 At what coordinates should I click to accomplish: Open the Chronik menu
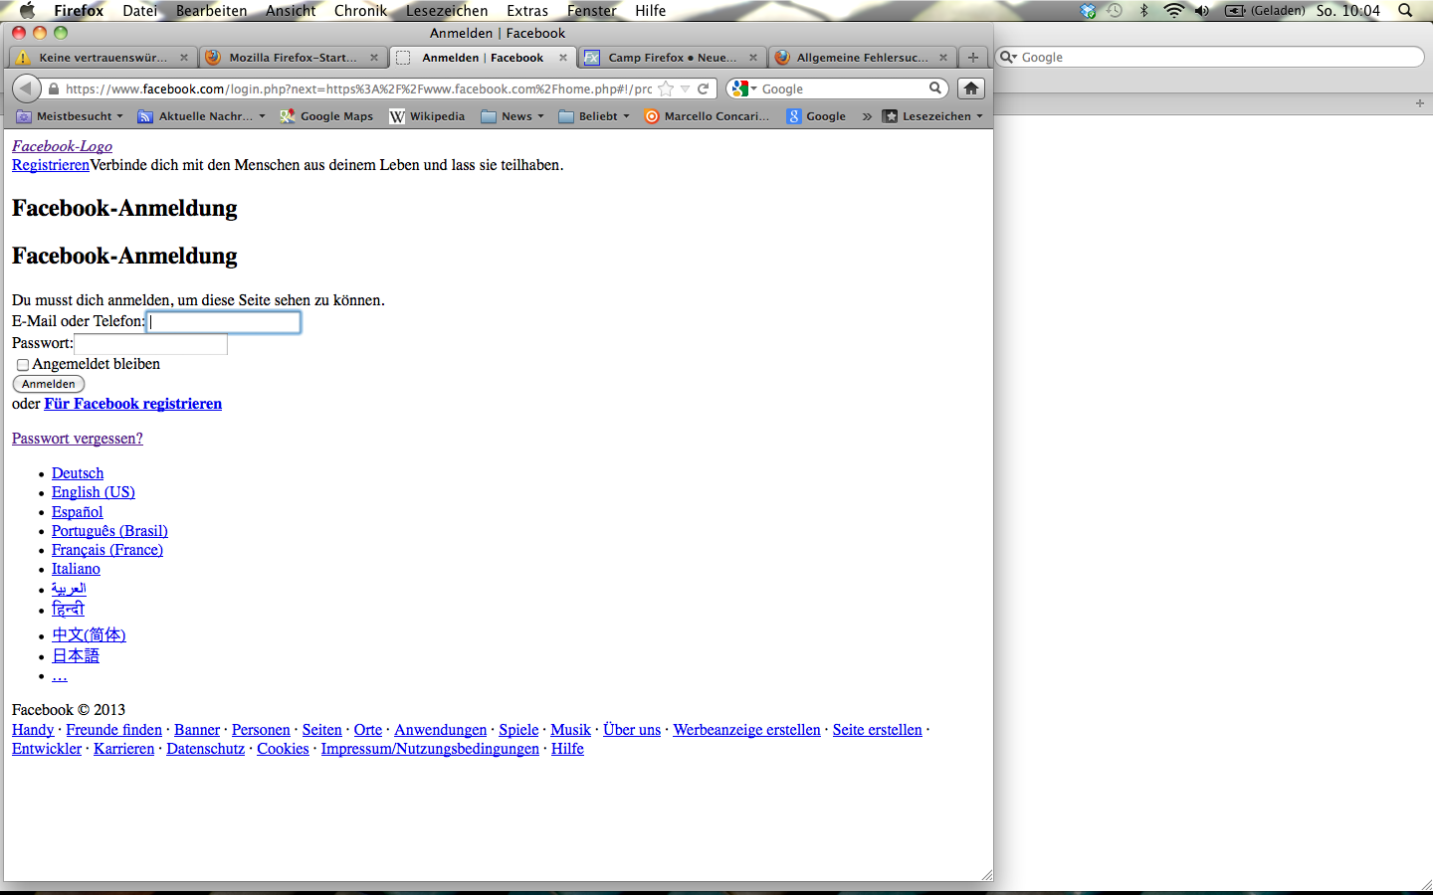(360, 11)
